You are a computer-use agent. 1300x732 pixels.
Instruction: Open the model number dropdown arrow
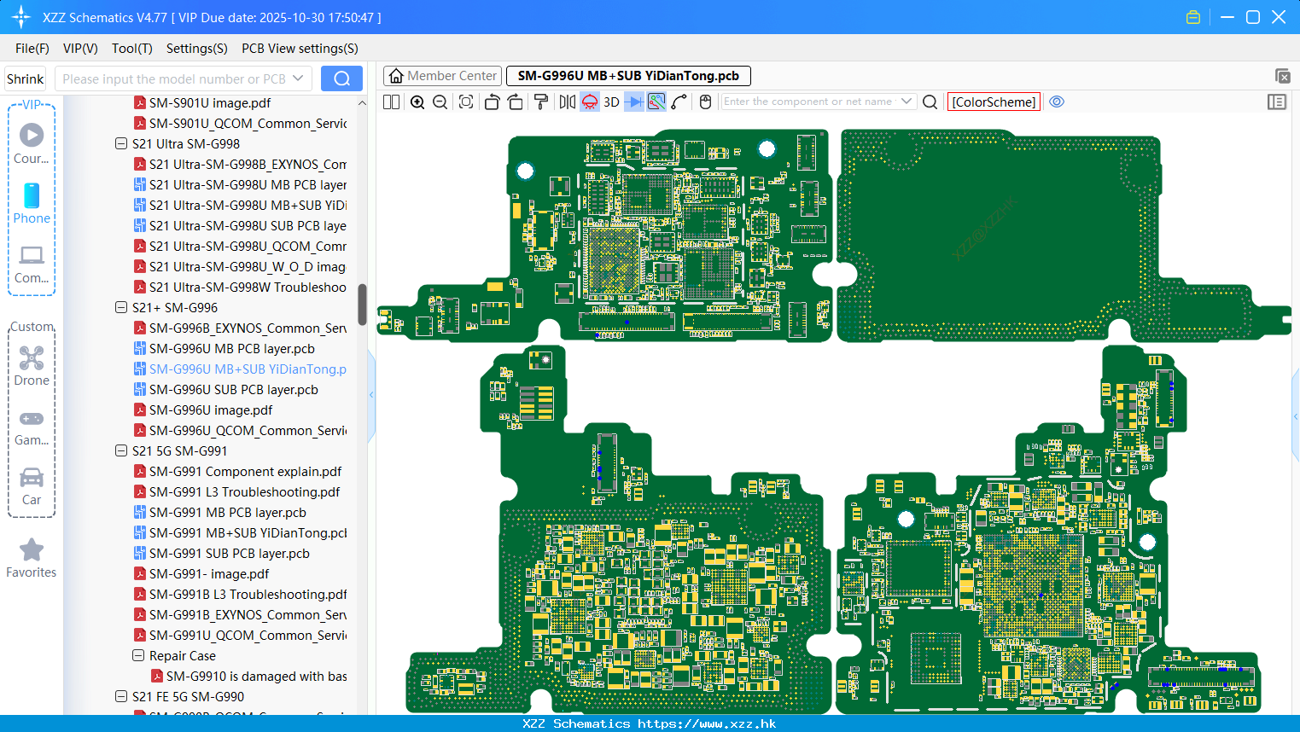click(x=298, y=78)
